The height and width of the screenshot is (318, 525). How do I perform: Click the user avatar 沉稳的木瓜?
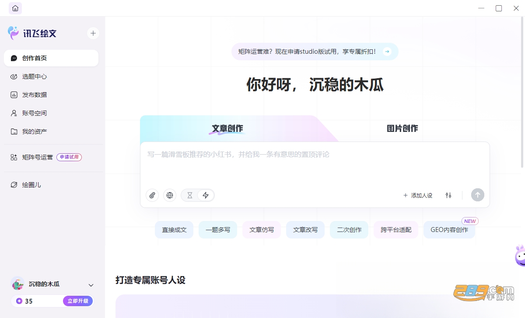[17, 284]
